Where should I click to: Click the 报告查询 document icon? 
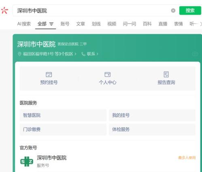click(x=166, y=74)
